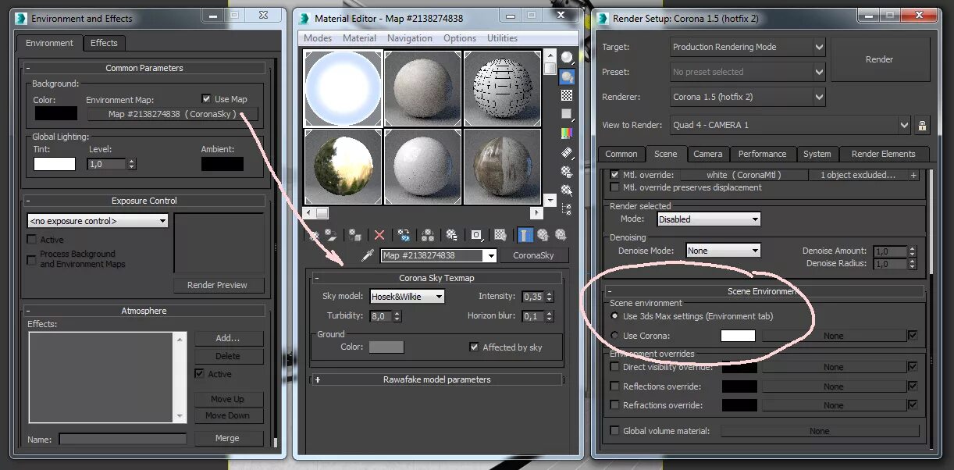The height and width of the screenshot is (470, 954).
Task: Open the no exposure control dropdown
Action: (x=98, y=221)
